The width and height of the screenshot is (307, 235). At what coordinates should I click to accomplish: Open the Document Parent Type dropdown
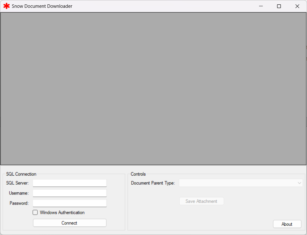coord(240,183)
